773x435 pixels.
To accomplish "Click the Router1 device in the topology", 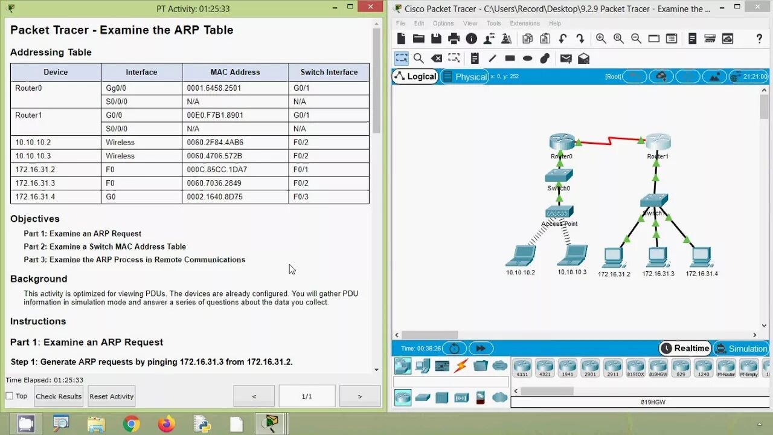I will tap(658, 143).
